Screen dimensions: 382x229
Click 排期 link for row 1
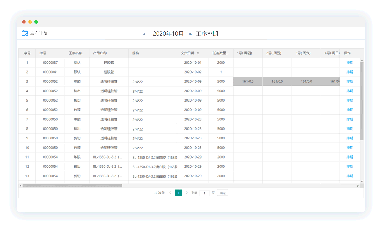coord(350,63)
